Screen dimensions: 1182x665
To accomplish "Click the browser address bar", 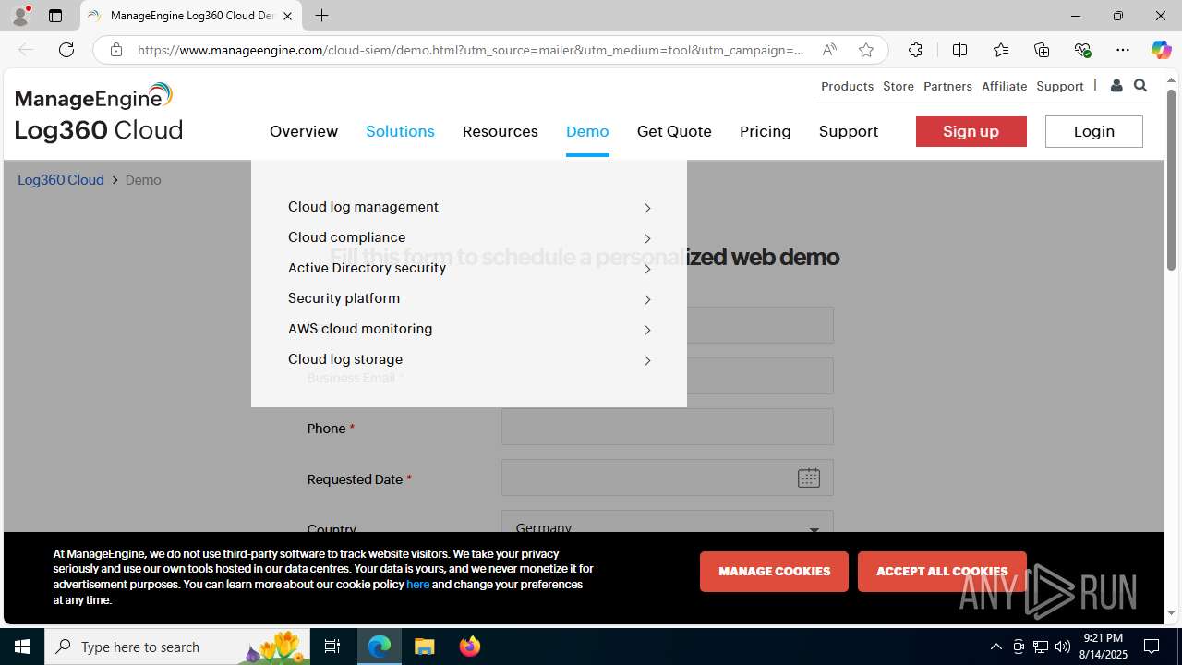I will (471, 50).
